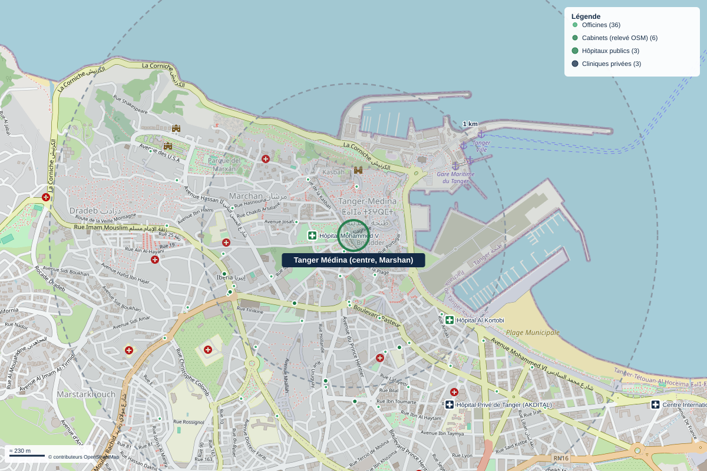
Task: Click the Hôpital Privé de Tanger (AKDITAL) text
Action: point(504,405)
